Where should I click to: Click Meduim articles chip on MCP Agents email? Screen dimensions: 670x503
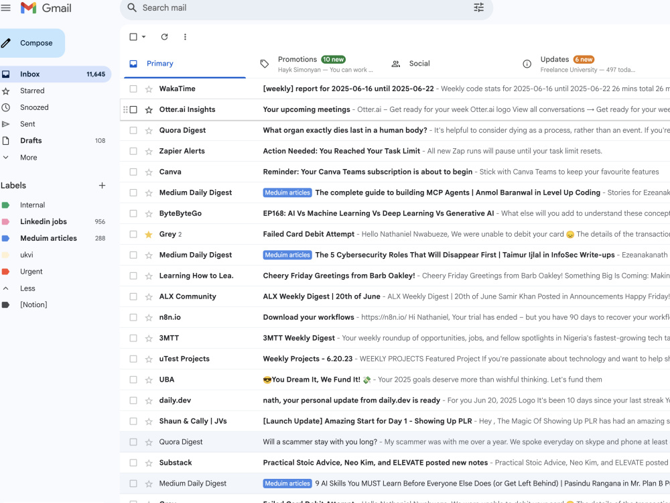(287, 192)
